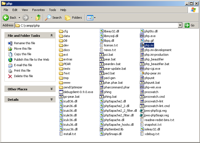Select the go-pear.bat batch file icon
Screen dimensions: 200x143
(61, 97)
